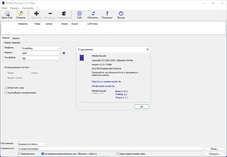Enable the Stream only copy checkbox
The width and height of the screenshot is (227, 157).
6,88
